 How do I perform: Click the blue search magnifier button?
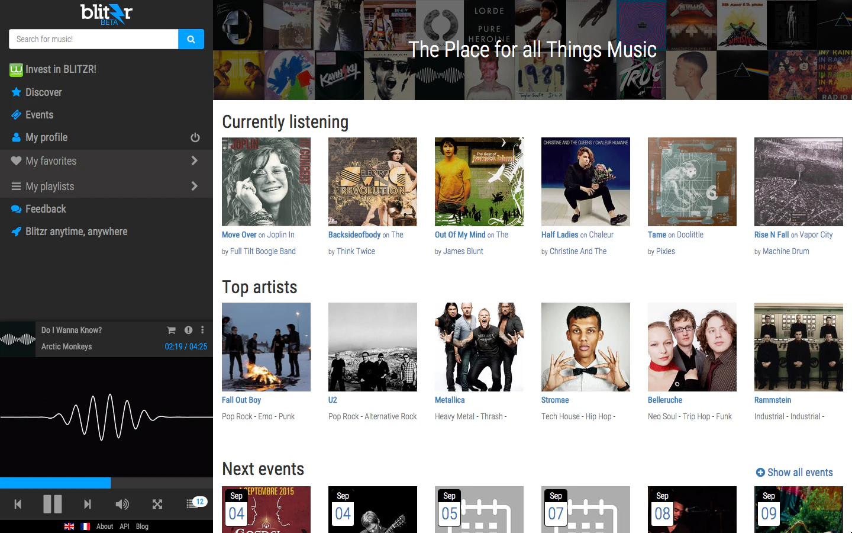[191, 39]
